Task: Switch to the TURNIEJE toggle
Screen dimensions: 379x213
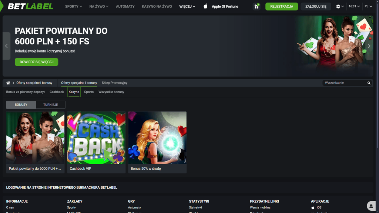Action: coord(51,105)
